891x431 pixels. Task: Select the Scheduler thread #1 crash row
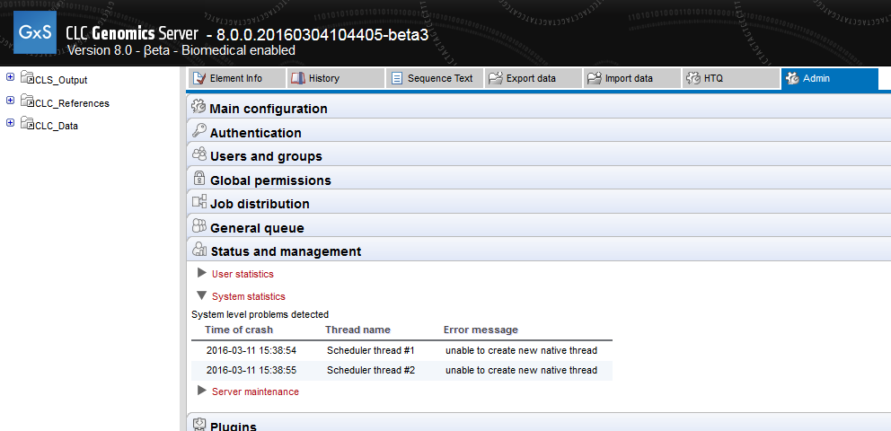401,350
